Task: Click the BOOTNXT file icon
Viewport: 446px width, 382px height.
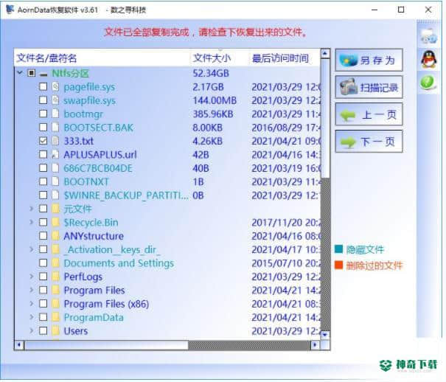Action: (x=55, y=181)
